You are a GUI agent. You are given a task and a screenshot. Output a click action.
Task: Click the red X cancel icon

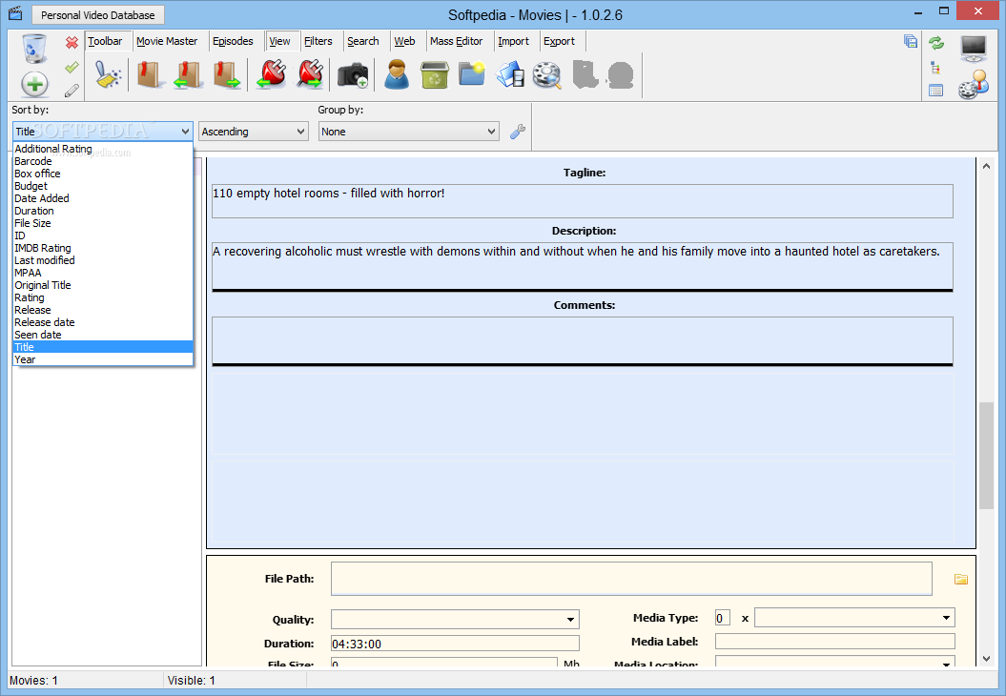pyautogui.click(x=72, y=42)
